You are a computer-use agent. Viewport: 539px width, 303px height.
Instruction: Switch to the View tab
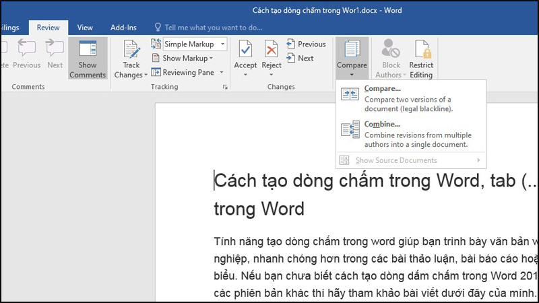tap(85, 28)
